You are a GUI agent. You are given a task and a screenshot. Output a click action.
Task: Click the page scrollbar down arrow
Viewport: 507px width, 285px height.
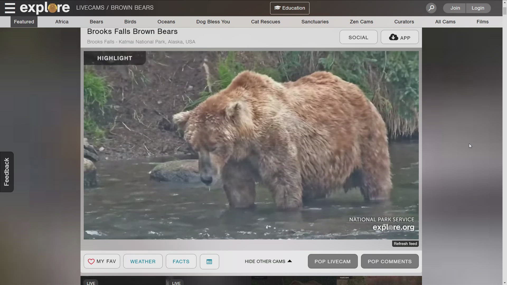(505, 283)
